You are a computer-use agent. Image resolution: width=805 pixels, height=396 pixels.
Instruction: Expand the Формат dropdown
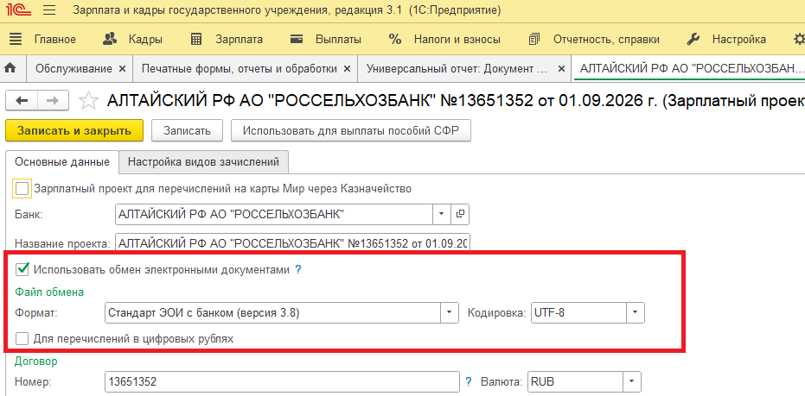click(x=450, y=312)
